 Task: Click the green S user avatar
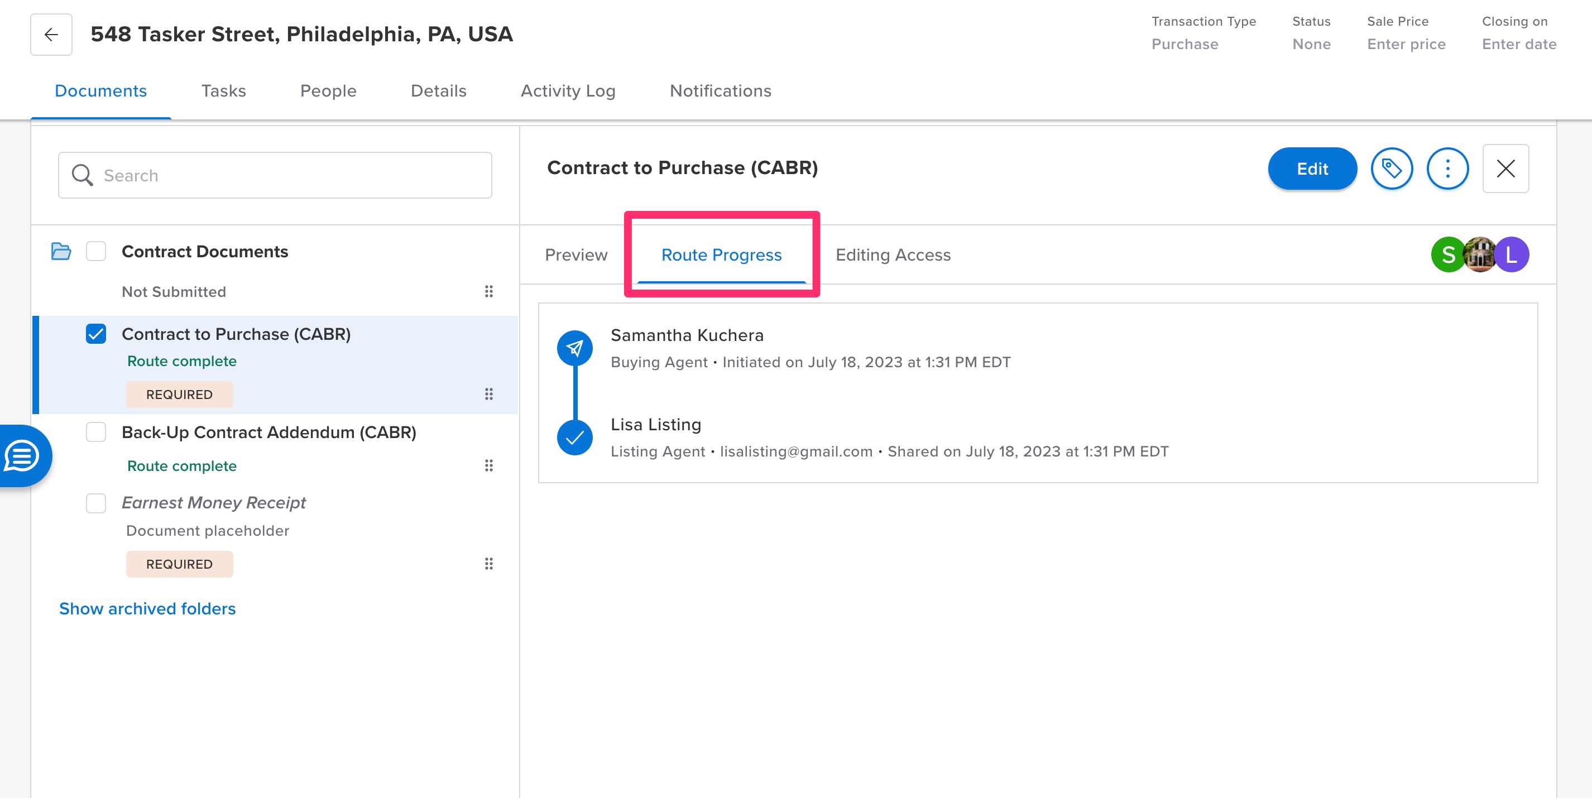(1448, 254)
